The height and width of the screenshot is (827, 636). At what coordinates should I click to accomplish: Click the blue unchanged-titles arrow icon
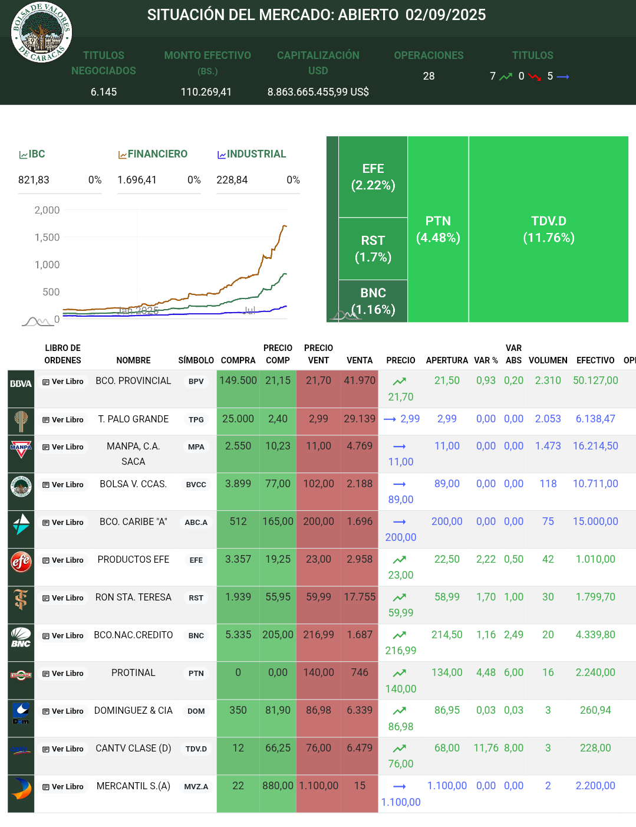point(563,77)
